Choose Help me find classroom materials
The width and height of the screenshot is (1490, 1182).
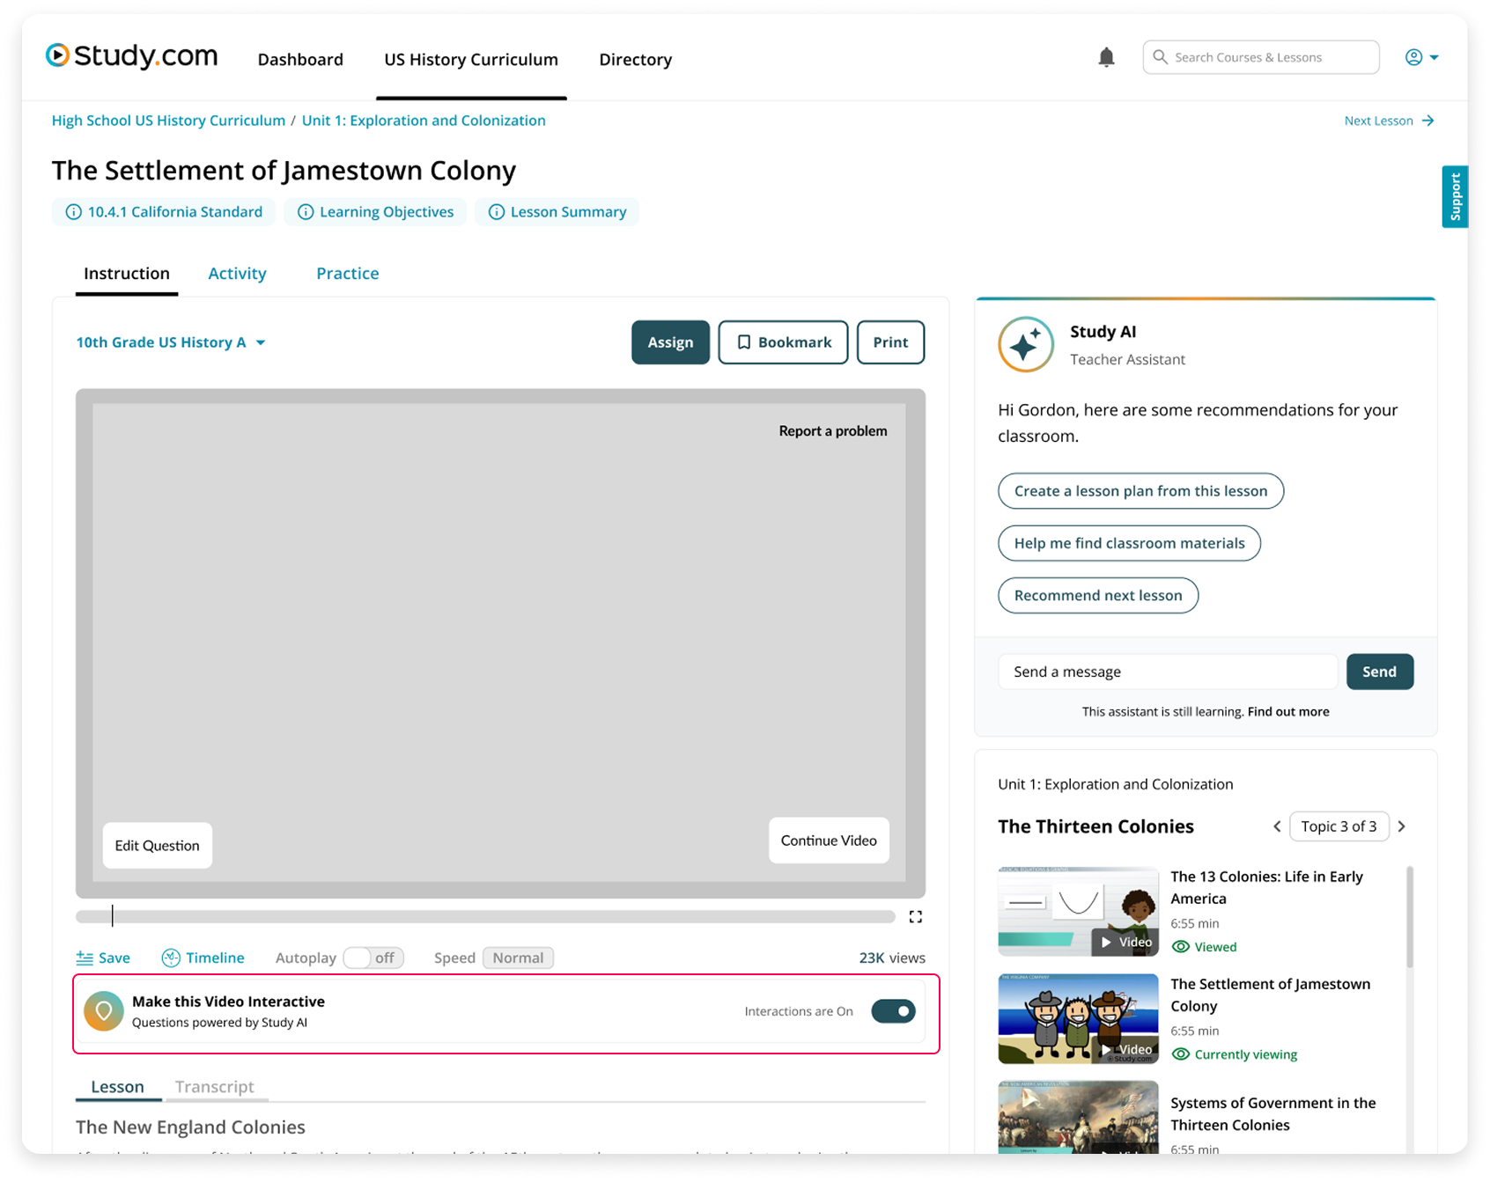1129,543
